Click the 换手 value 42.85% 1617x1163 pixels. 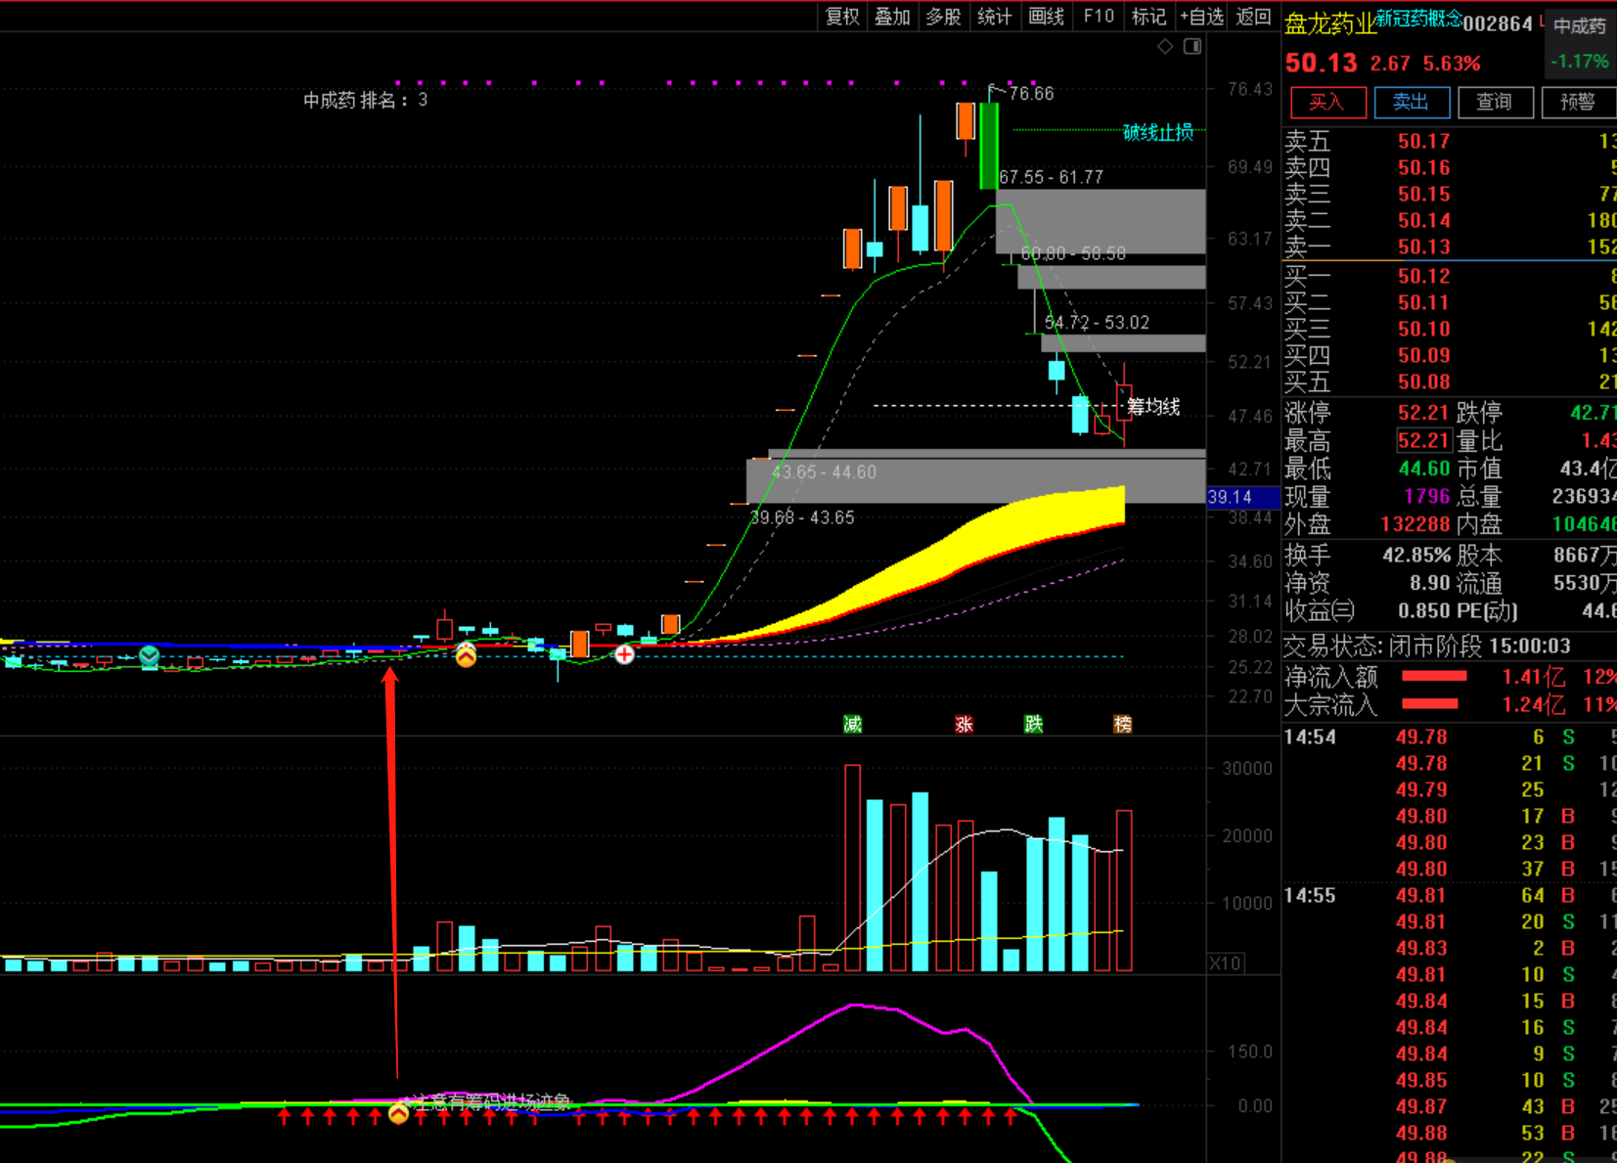click(1415, 556)
